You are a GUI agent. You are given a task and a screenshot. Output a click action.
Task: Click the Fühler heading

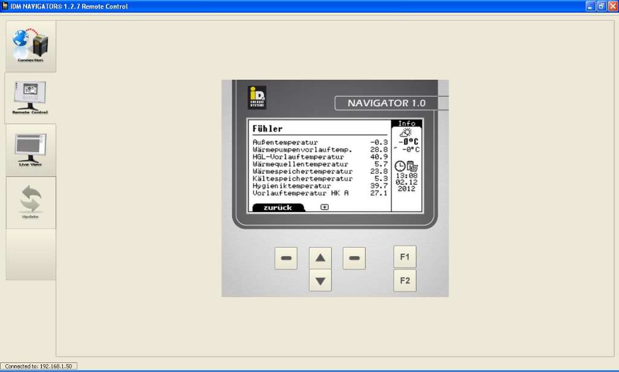tap(268, 129)
